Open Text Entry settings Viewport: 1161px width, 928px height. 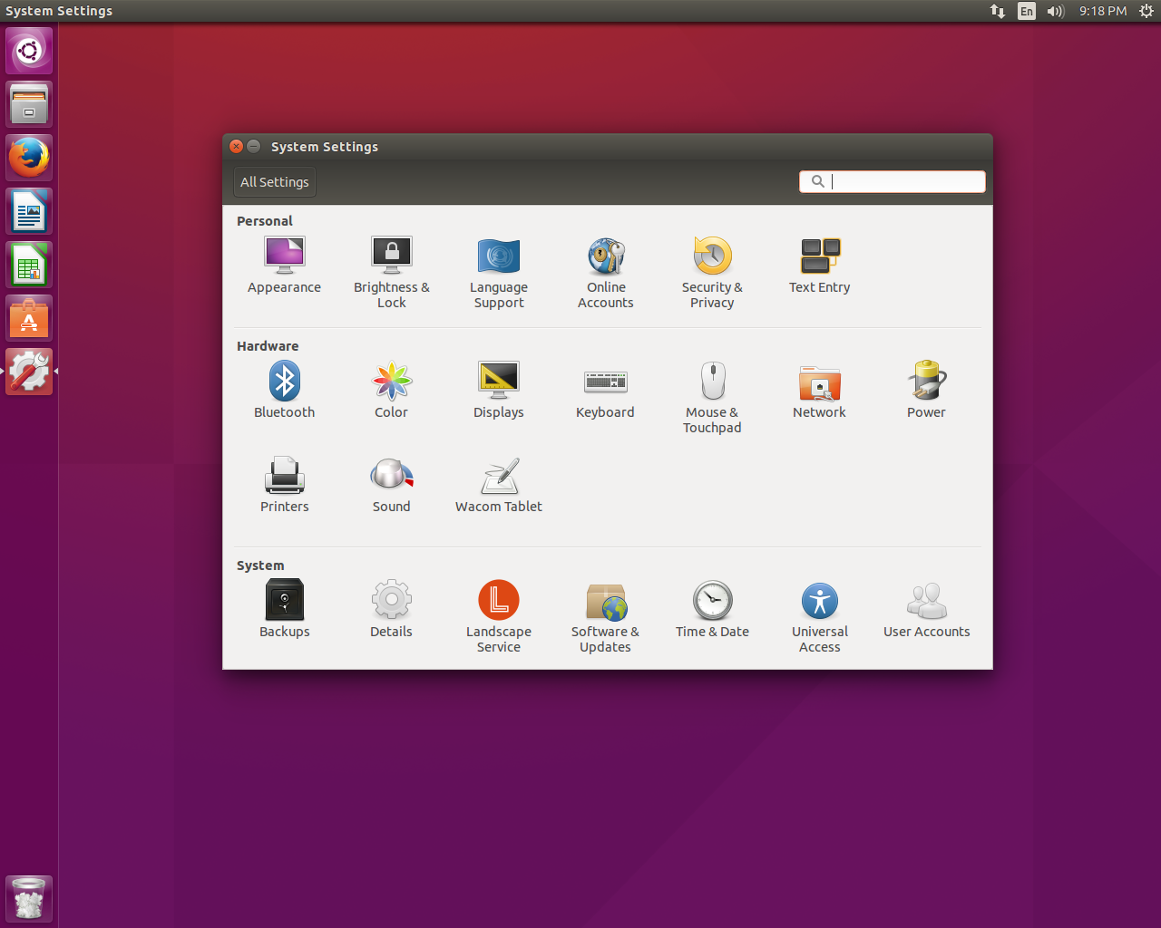(819, 266)
